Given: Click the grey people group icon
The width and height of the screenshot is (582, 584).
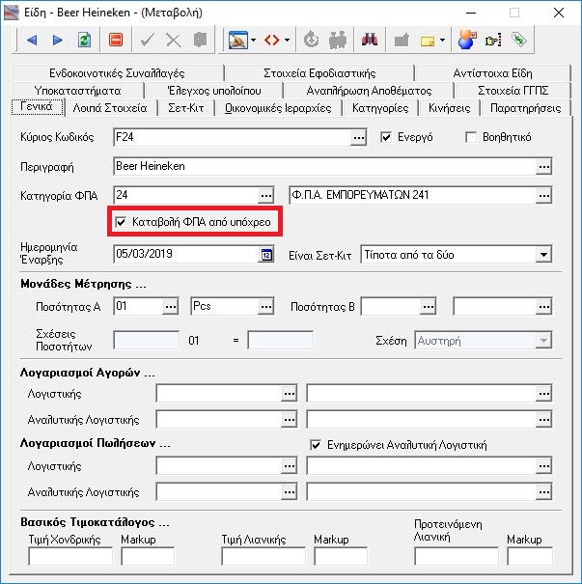Looking at the screenshot, I should click(338, 40).
